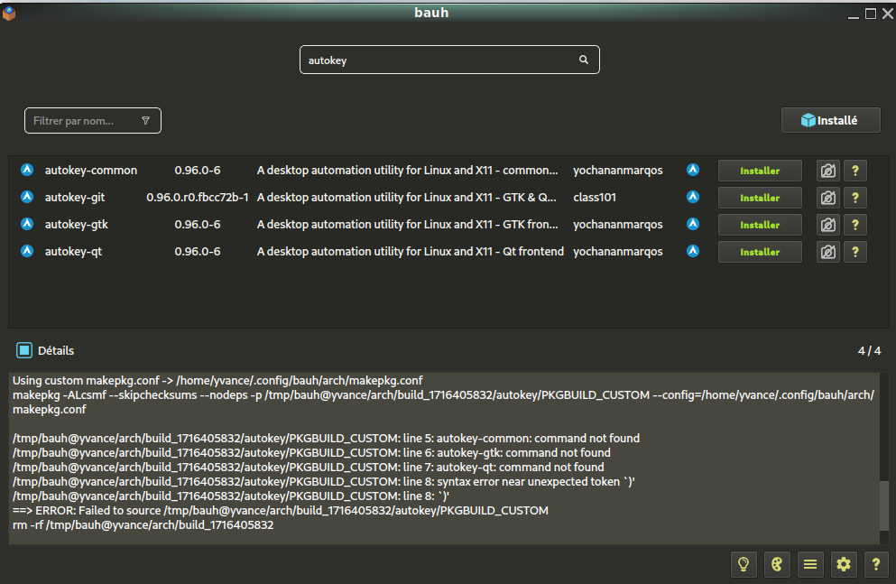
Task: Click the "makepkg -ALcsmf --skipchecksums" command line
Action: pos(443,402)
